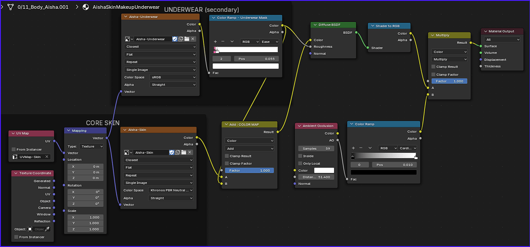Open Cardinal interpolation dropdown in lower Color Ramp
Screen dimensions: 530x247
click(x=407, y=148)
